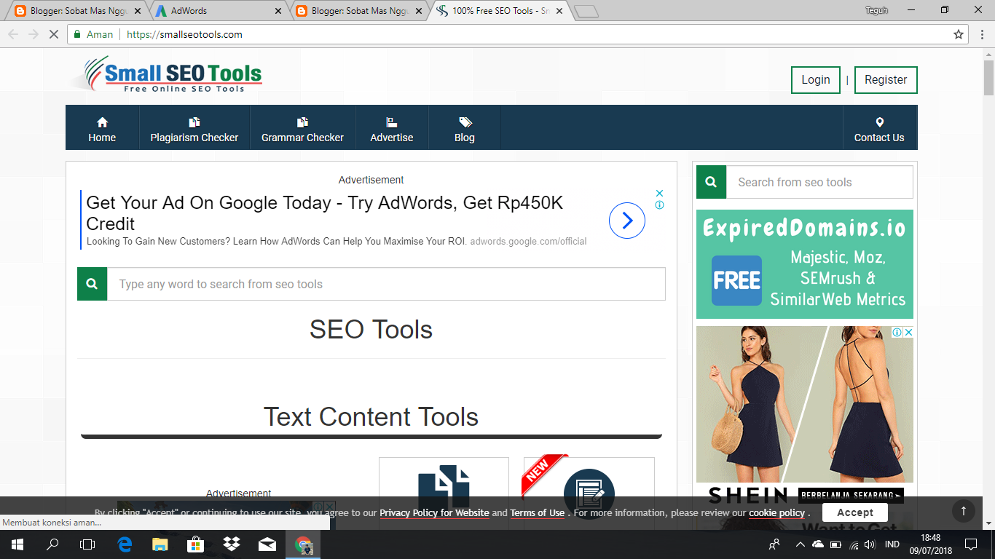Focus the 'Type any word to search' field

click(x=386, y=284)
